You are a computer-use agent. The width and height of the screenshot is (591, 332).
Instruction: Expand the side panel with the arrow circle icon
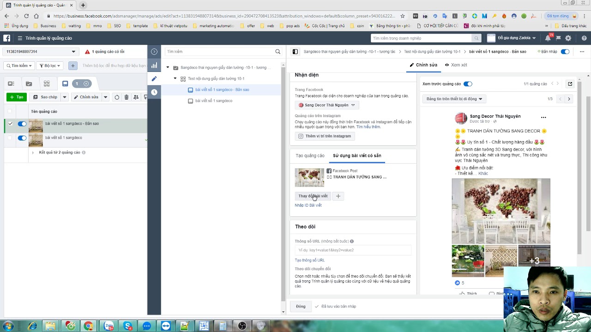tap(154, 52)
